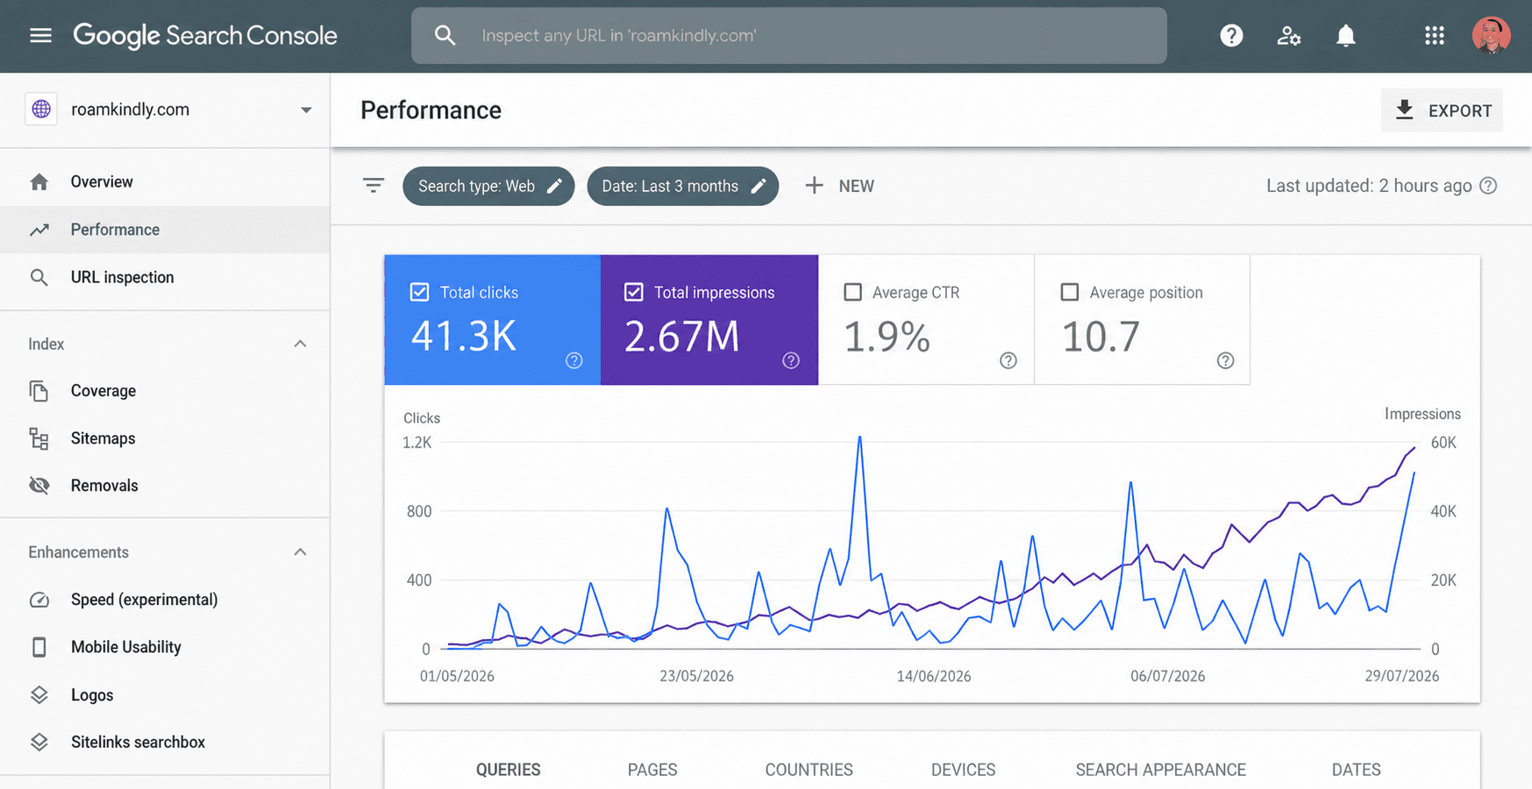Open the Average position help icon
1532x789 pixels.
point(1226,360)
